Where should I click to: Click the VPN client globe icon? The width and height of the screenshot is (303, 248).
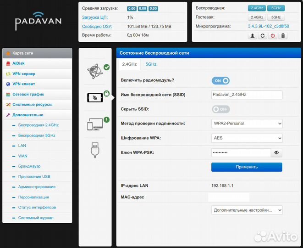click(8, 84)
